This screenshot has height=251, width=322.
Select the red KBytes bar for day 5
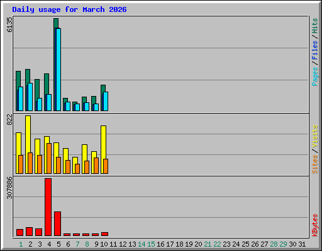tap(57, 223)
